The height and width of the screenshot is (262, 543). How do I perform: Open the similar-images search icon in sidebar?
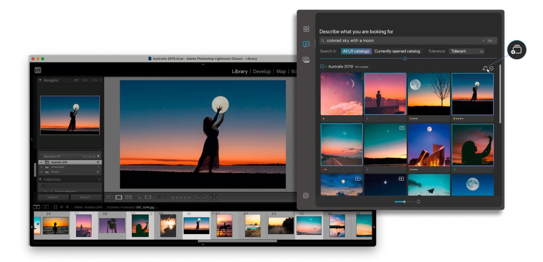[306, 60]
